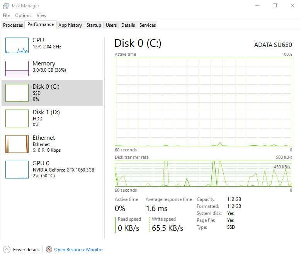This screenshot has height=259, width=301.
Task: Click the Disk transfer rate graph
Action: [203, 173]
